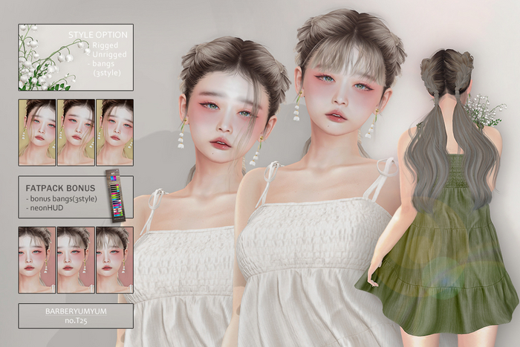The height and width of the screenshot is (347, 520).
Task: Select the middle bangs thumbnail on yellow background
Action: tap(76, 132)
